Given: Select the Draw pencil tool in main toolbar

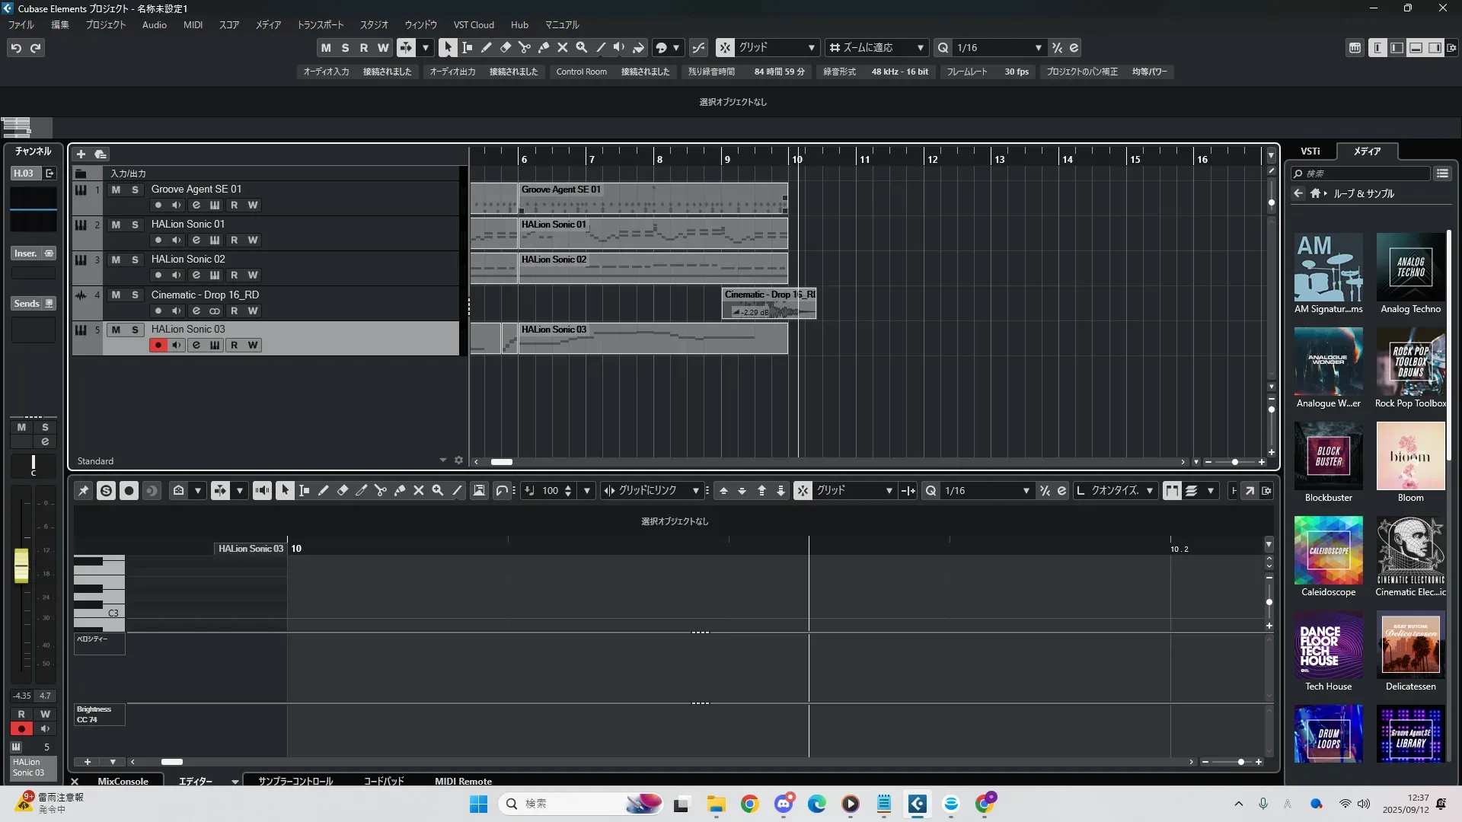Looking at the screenshot, I should (x=487, y=47).
